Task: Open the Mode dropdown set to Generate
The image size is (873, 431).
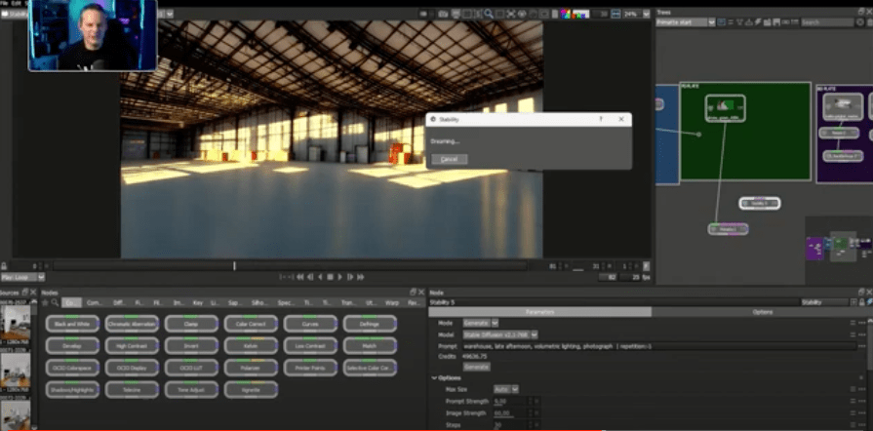Action: coord(481,323)
